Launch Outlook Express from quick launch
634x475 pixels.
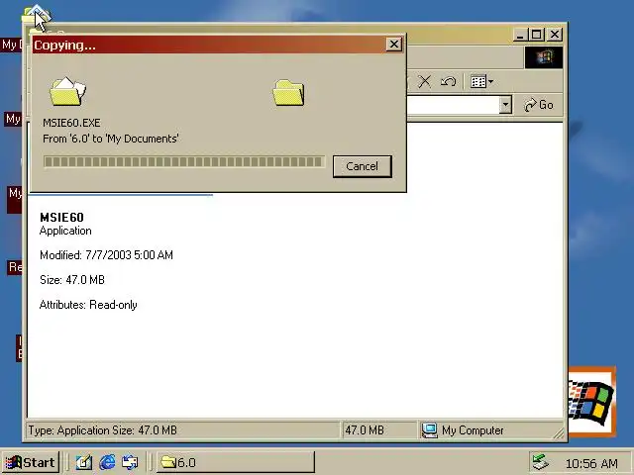[x=130, y=462]
